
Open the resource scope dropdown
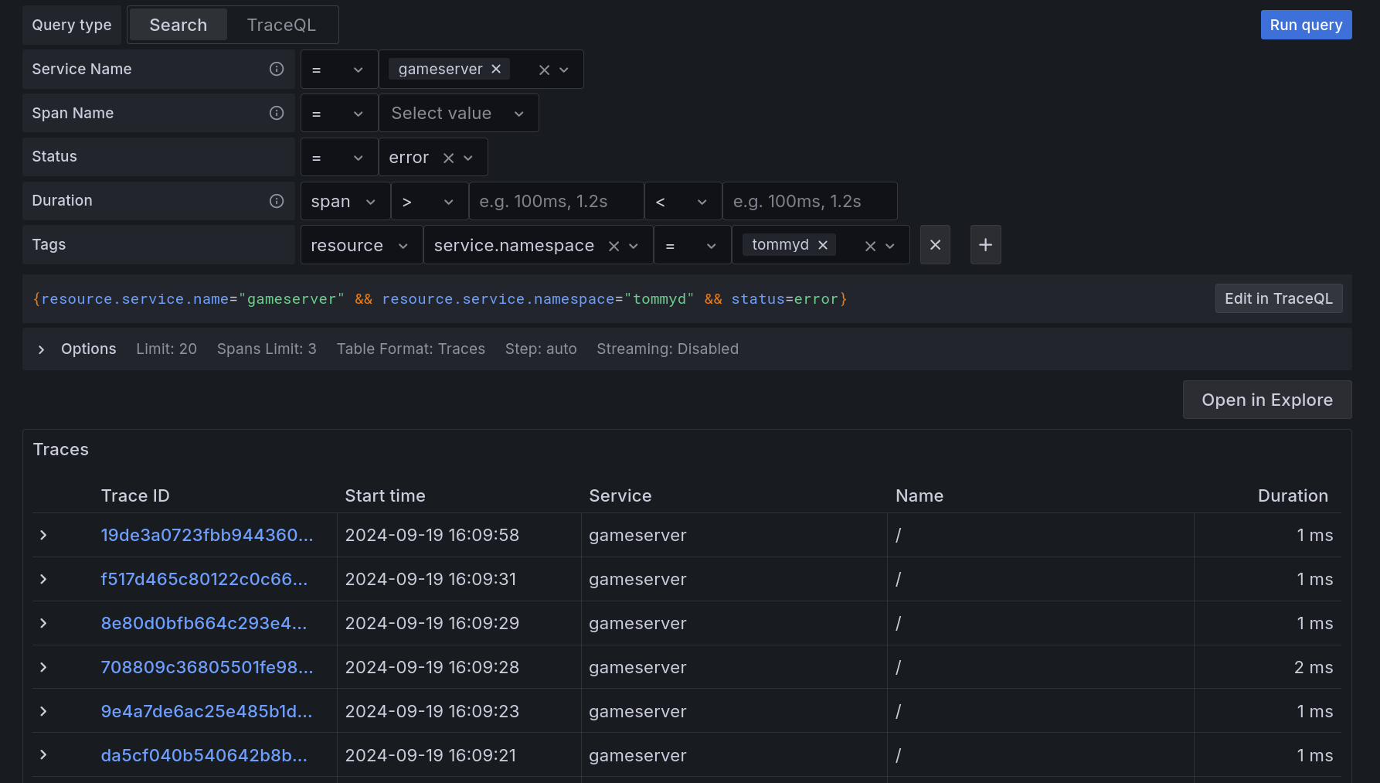point(361,245)
